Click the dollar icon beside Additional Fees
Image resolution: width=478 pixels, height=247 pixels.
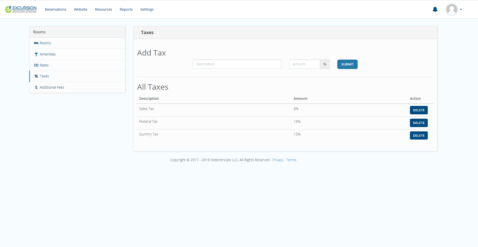(36, 87)
